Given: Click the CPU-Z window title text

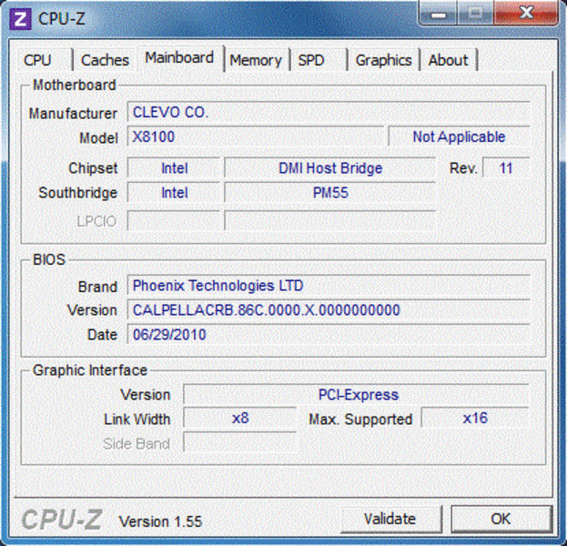Looking at the screenshot, I should tap(62, 19).
